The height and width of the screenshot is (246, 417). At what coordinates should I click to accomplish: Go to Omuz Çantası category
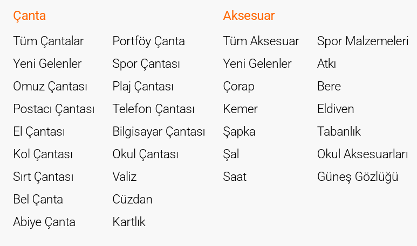(50, 86)
